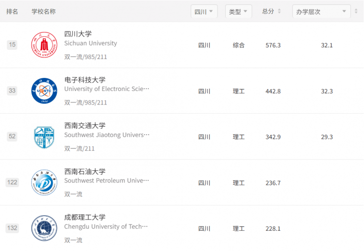Sort by 办学层次 score arrows

tap(356, 11)
